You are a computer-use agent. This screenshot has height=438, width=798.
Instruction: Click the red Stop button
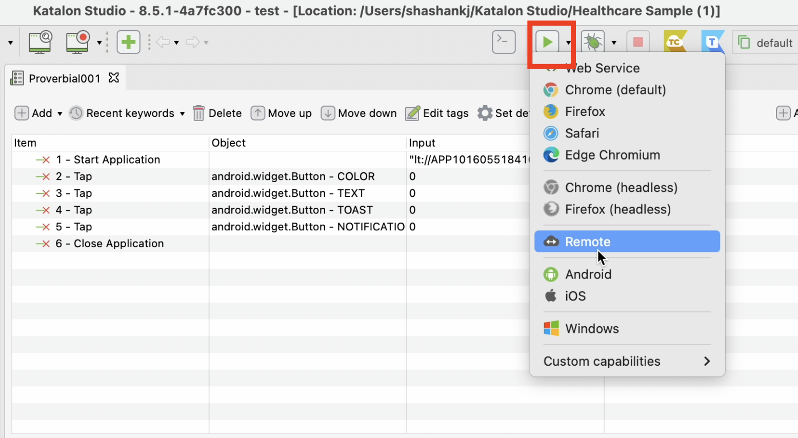click(x=638, y=42)
